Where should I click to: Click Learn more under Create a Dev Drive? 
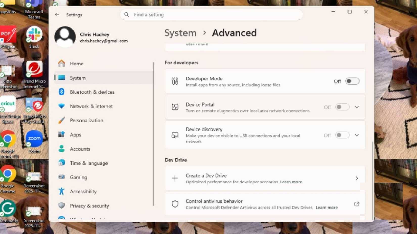click(291, 182)
